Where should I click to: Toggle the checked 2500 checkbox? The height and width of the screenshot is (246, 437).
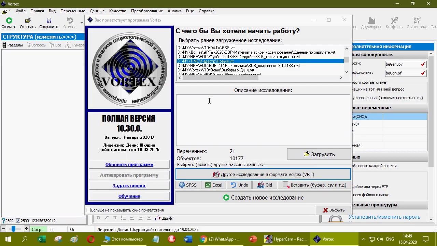click(x=18, y=221)
